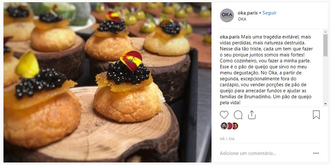Click the caption scrollbar thumb
Screen dimensions: 331x165
point(325,45)
